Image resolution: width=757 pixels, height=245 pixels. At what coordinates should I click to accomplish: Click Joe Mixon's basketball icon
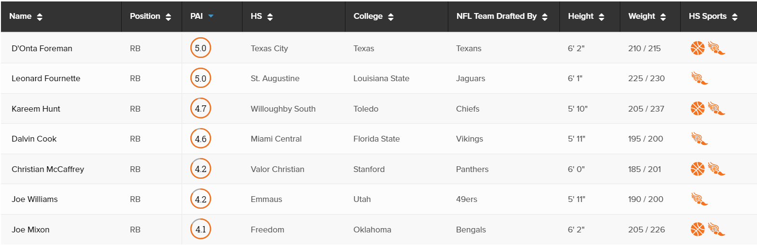[x=698, y=230]
